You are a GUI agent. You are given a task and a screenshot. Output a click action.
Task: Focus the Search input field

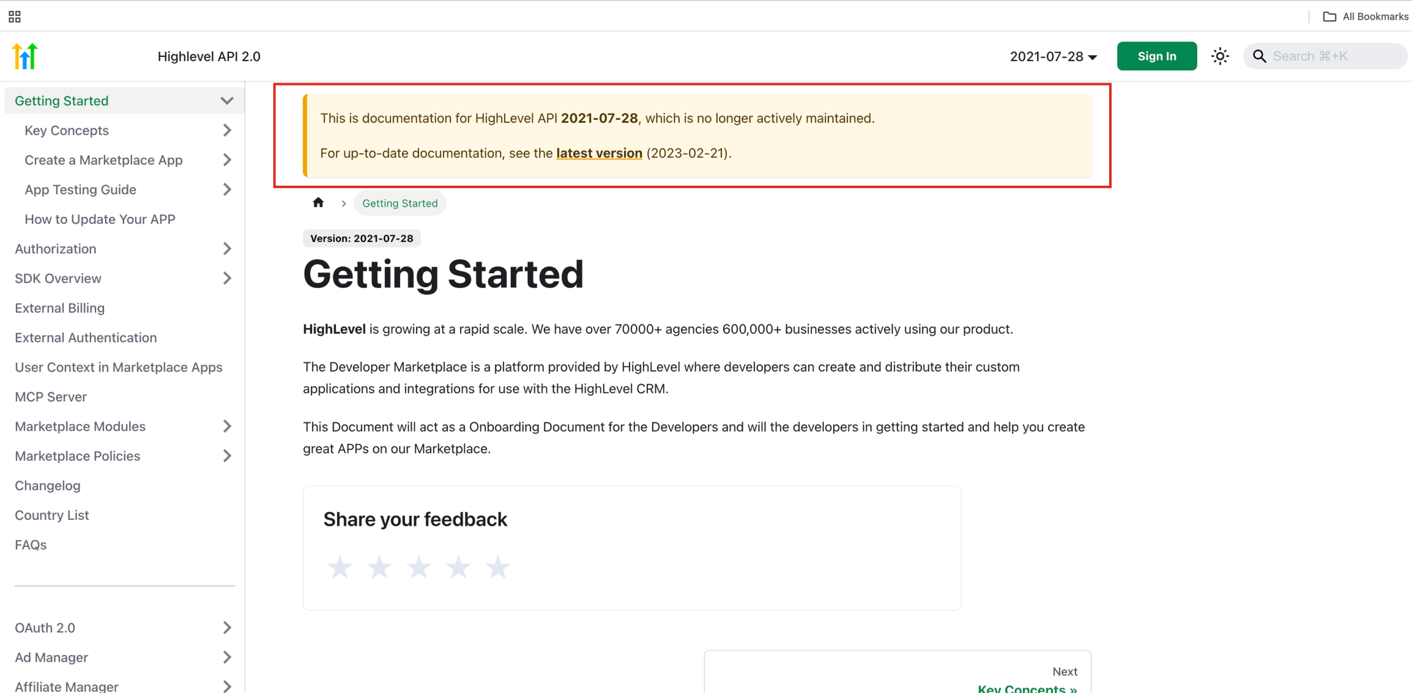click(x=1325, y=56)
